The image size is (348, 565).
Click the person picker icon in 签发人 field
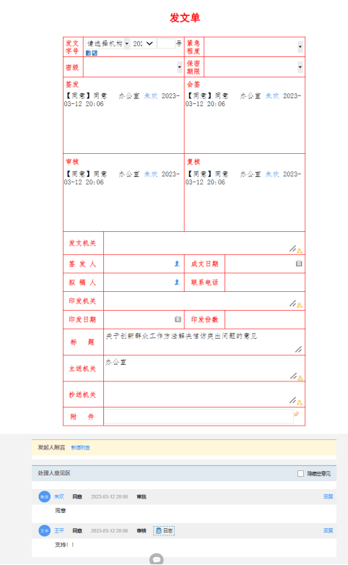tap(177, 264)
